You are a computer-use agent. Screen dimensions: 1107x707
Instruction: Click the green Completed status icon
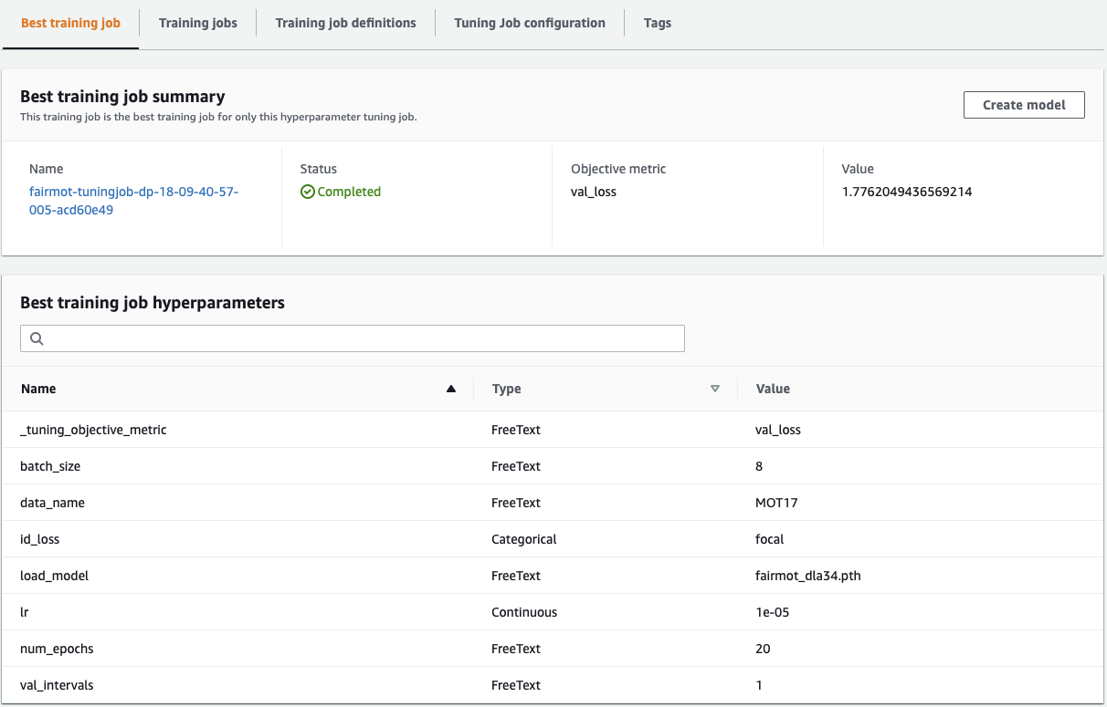308,192
